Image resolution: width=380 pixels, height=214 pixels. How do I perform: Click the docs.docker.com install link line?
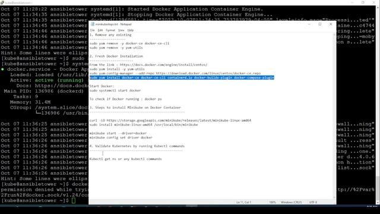[148, 65]
